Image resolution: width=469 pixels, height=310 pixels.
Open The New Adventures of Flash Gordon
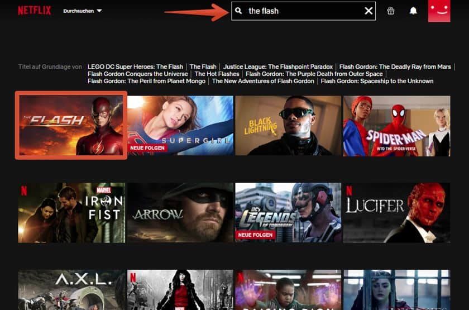263,81
